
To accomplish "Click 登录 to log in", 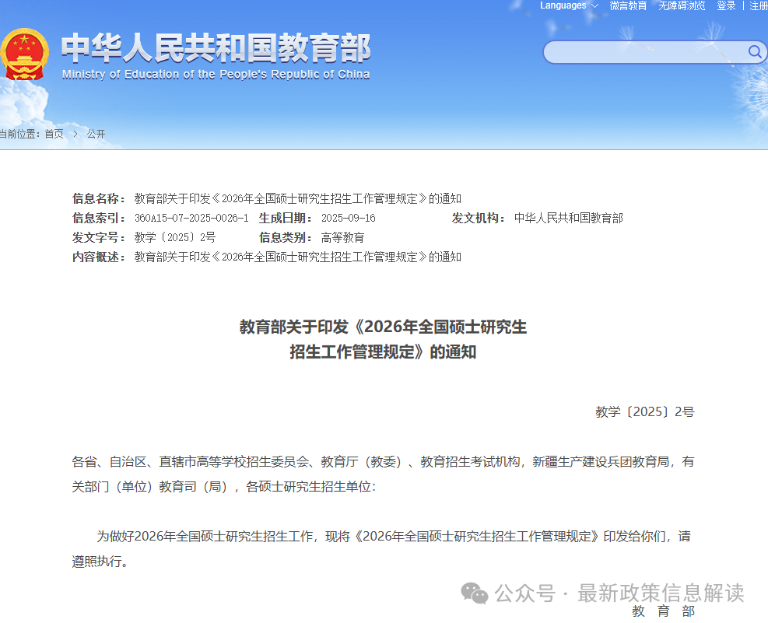I will pyautogui.click(x=726, y=5).
